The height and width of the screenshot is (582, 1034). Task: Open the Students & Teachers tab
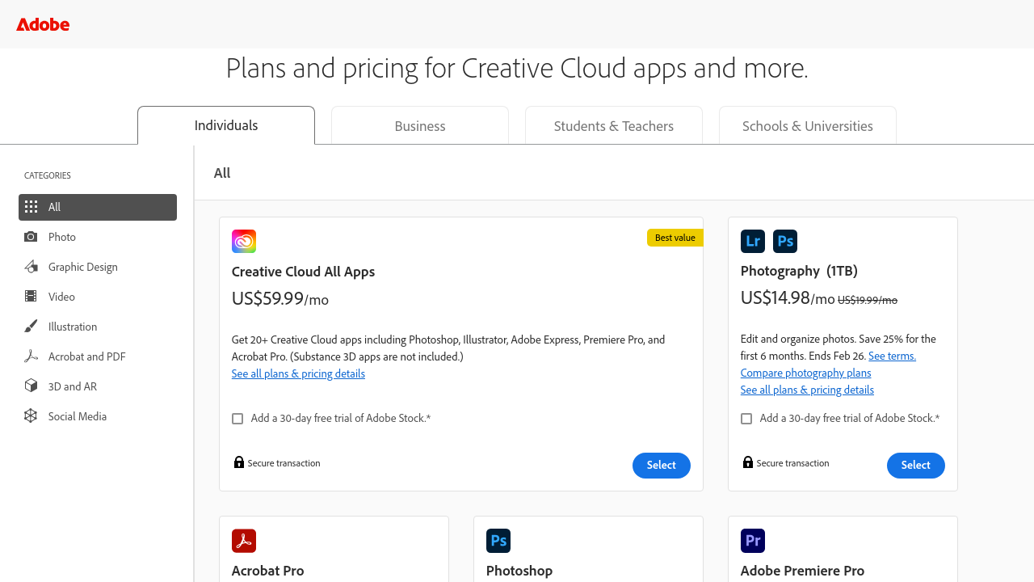pos(614,126)
